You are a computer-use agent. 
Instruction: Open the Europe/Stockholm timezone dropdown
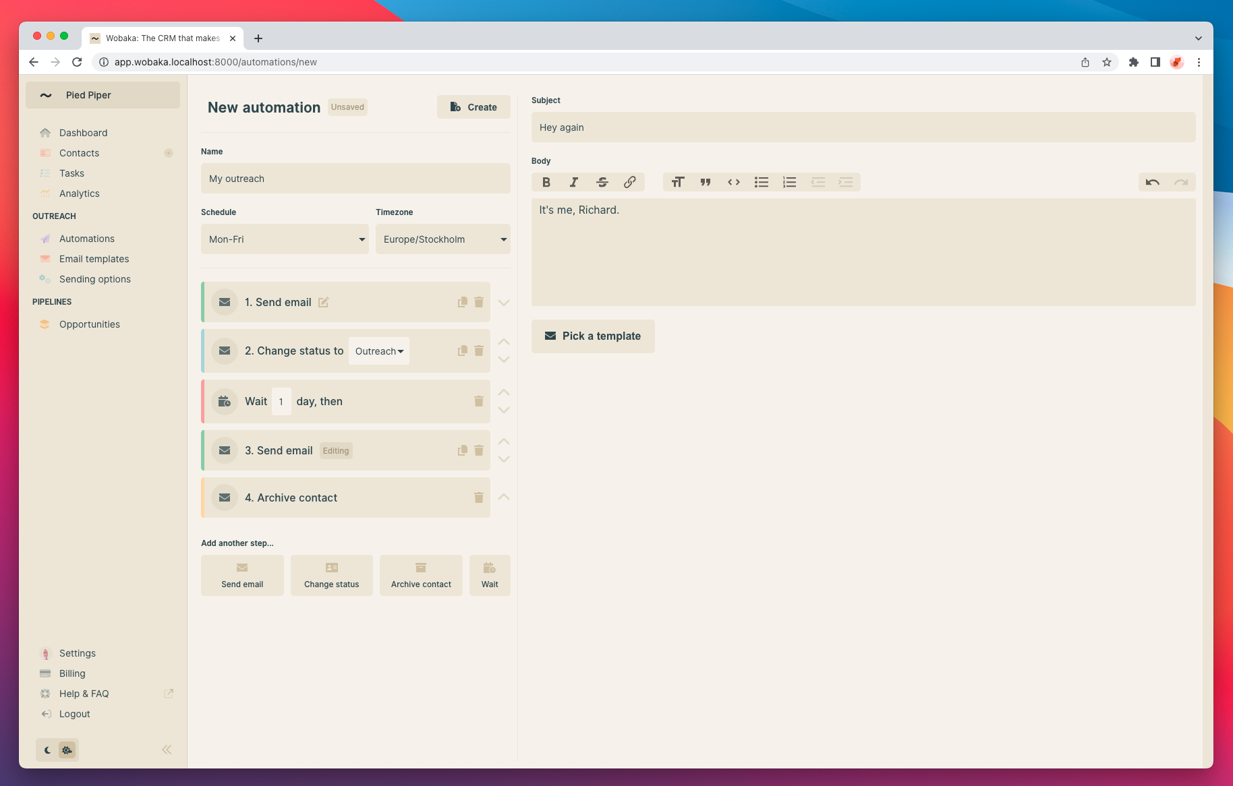click(442, 239)
